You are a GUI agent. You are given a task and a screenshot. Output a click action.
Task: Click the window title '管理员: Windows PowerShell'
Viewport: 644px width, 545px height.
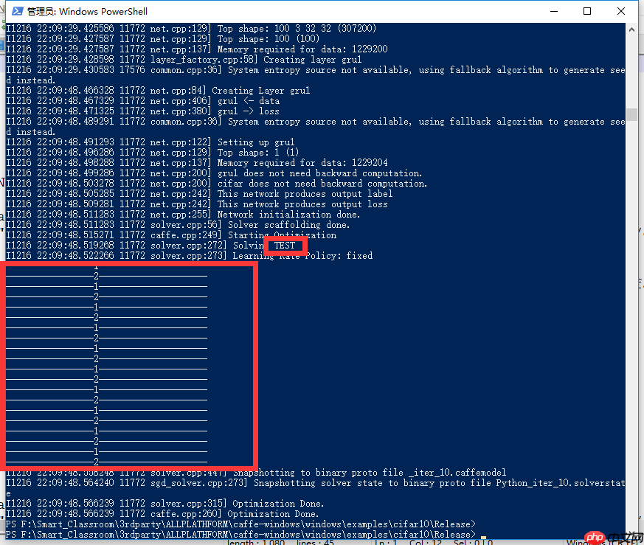[x=87, y=12]
